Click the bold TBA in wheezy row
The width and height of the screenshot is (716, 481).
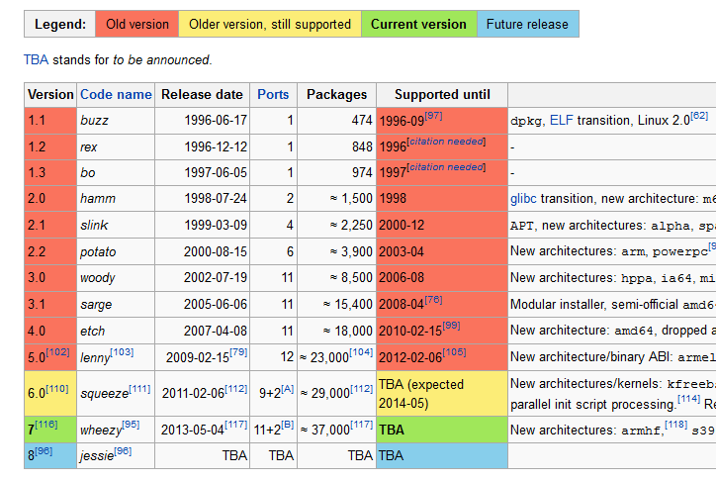(392, 430)
